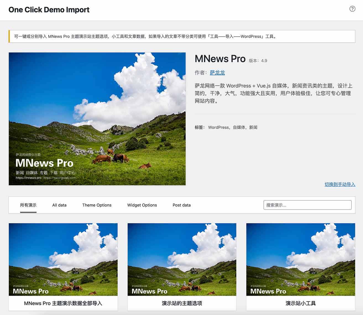Click 切换到手动导入 link
This screenshot has width=363, height=315.
pyautogui.click(x=340, y=184)
